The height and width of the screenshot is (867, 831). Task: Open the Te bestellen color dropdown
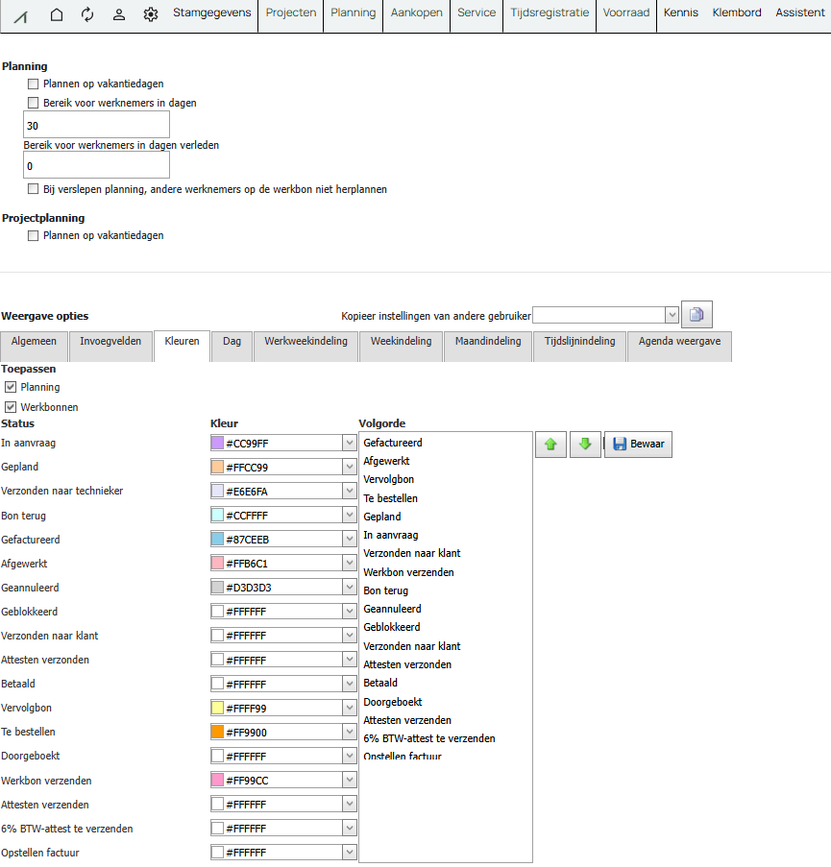(349, 732)
